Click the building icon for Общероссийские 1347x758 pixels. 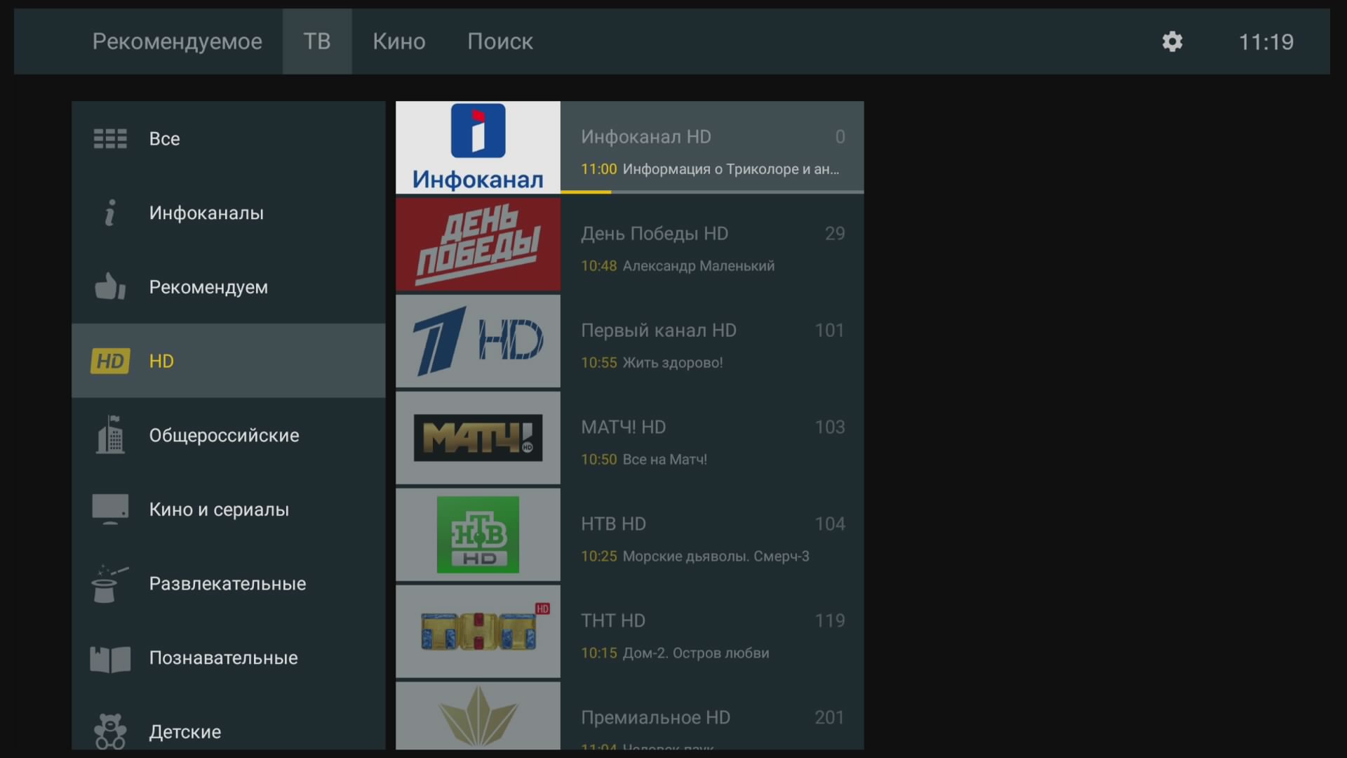110,434
